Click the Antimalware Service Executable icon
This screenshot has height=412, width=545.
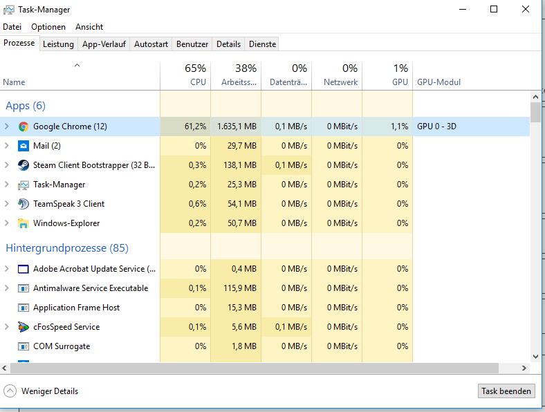24,288
